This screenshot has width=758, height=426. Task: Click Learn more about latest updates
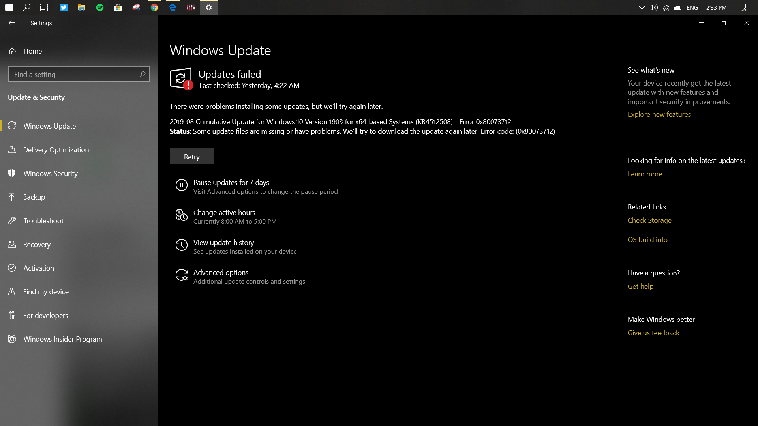645,173
